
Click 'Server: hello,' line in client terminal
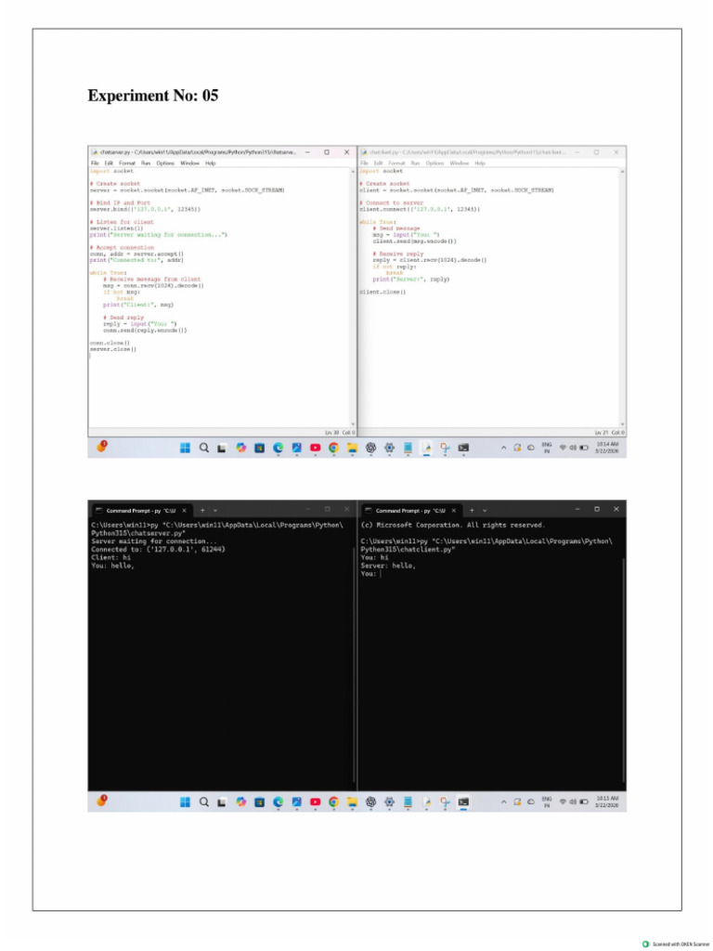tap(388, 566)
